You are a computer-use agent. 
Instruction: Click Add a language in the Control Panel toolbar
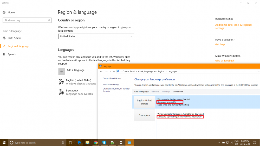click(141, 92)
